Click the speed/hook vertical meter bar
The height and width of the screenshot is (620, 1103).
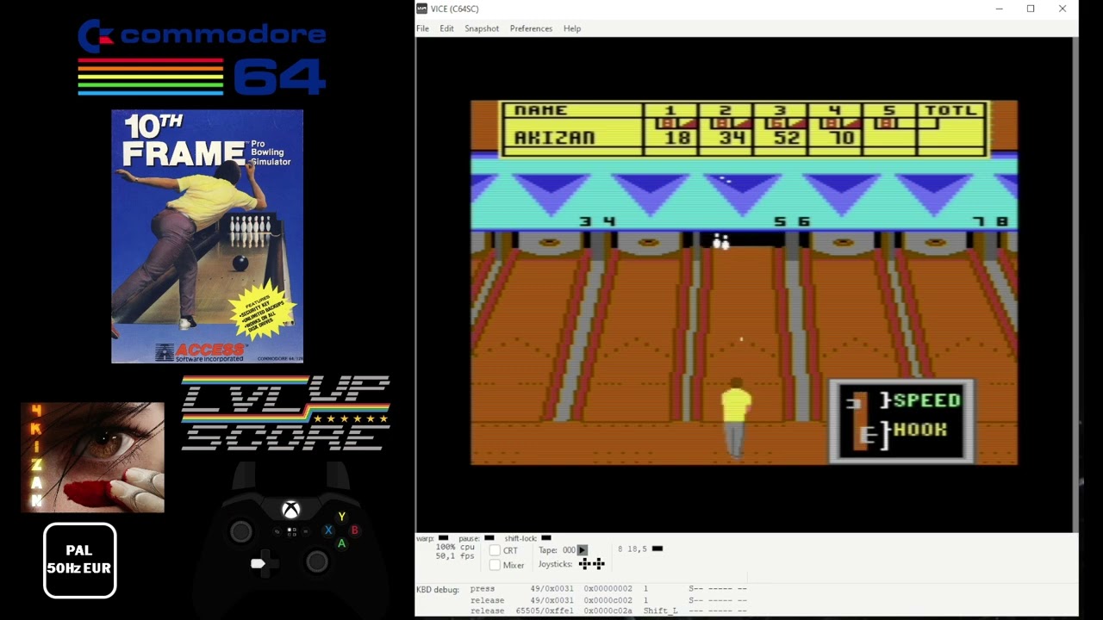tap(861, 421)
